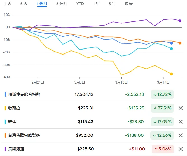
Task: Select the 最長 range tab
Action: (x=129, y=4)
